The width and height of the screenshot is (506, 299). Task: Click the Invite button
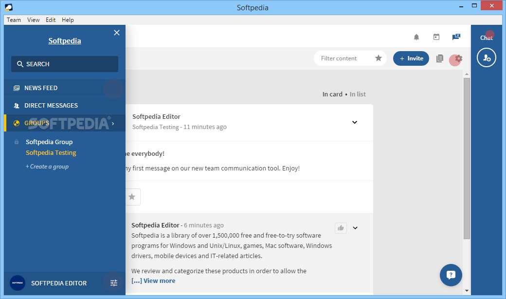[411, 58]
